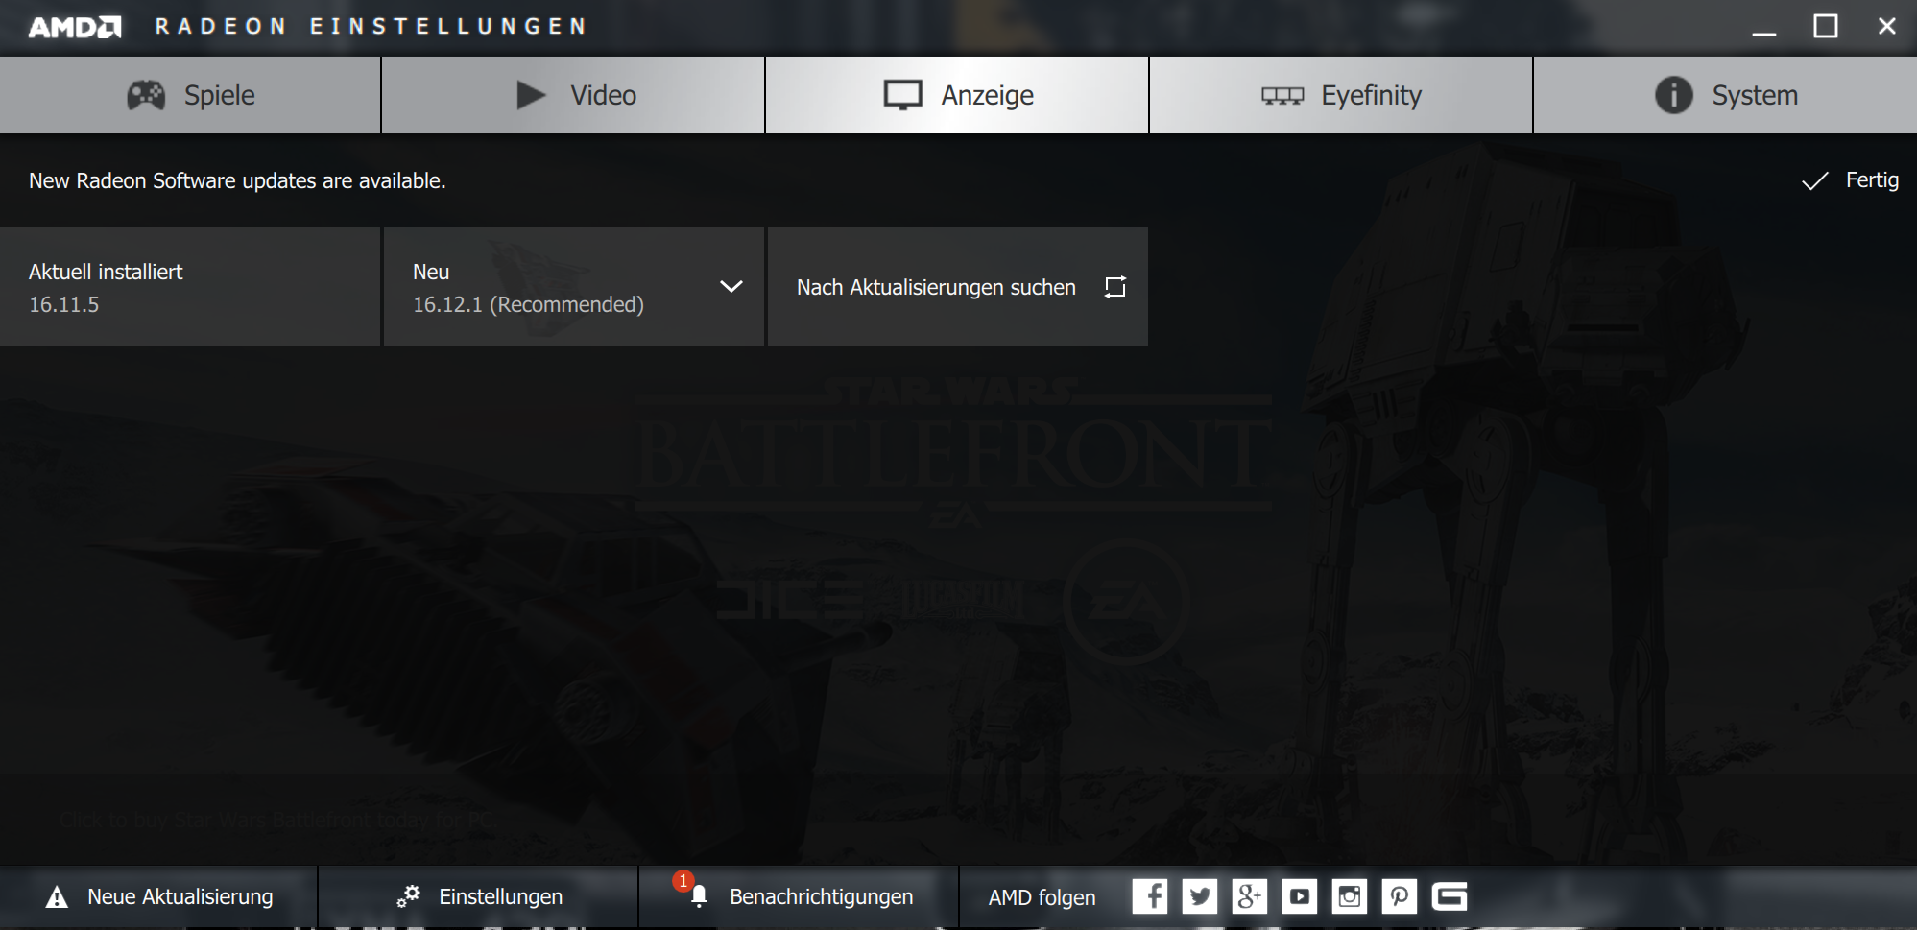1917x930 pixels.
Task: Open Einstellungen preferences
Action: pyautogui.click(x=478, y=897)
